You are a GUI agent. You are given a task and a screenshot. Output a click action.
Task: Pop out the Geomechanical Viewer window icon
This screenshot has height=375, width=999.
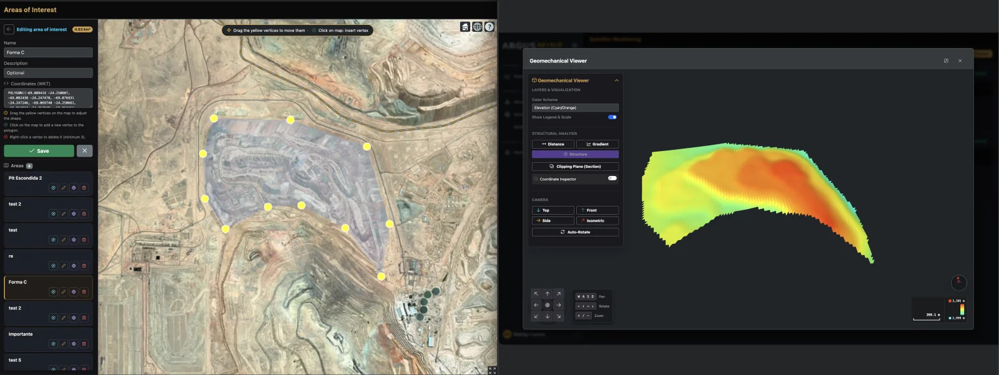(946, 61)
